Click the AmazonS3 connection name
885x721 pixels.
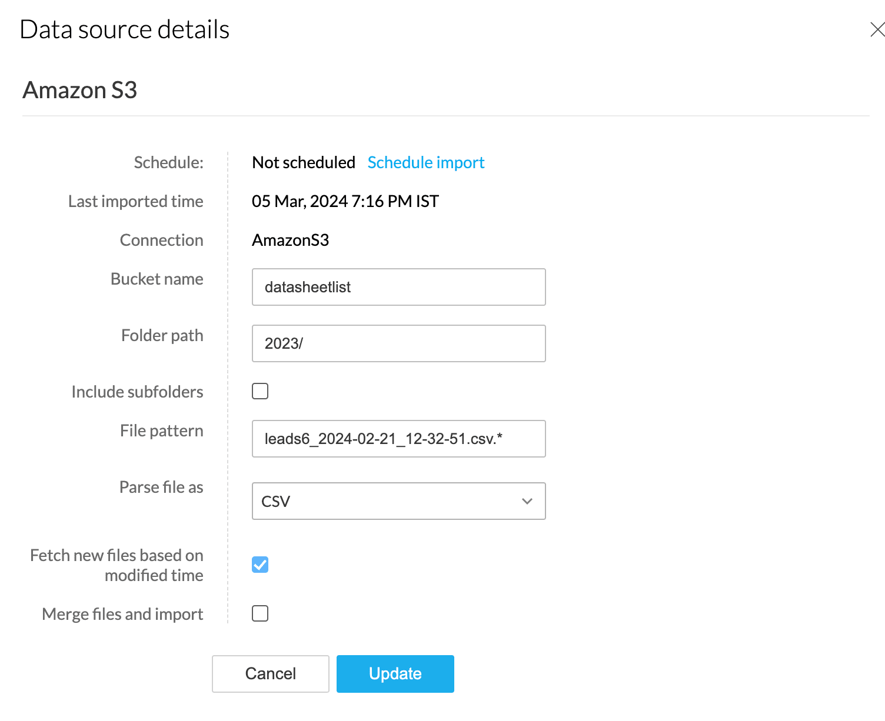[x=290, y=240]
